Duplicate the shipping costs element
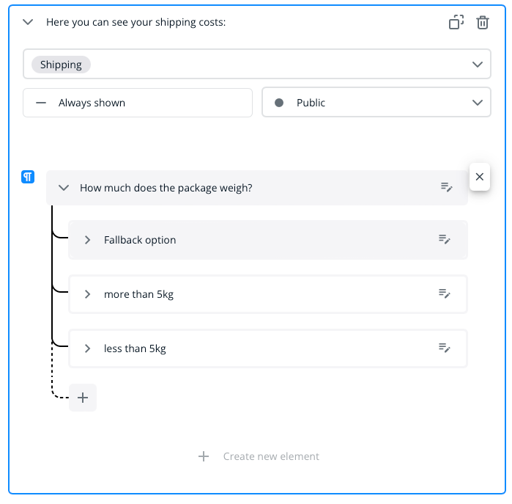Image resolution: width=512 pixels, height=504 pixels. [456, 22]
